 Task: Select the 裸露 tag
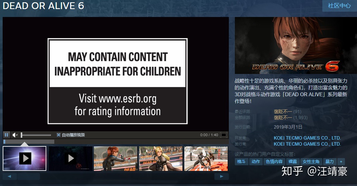point(293,161)
